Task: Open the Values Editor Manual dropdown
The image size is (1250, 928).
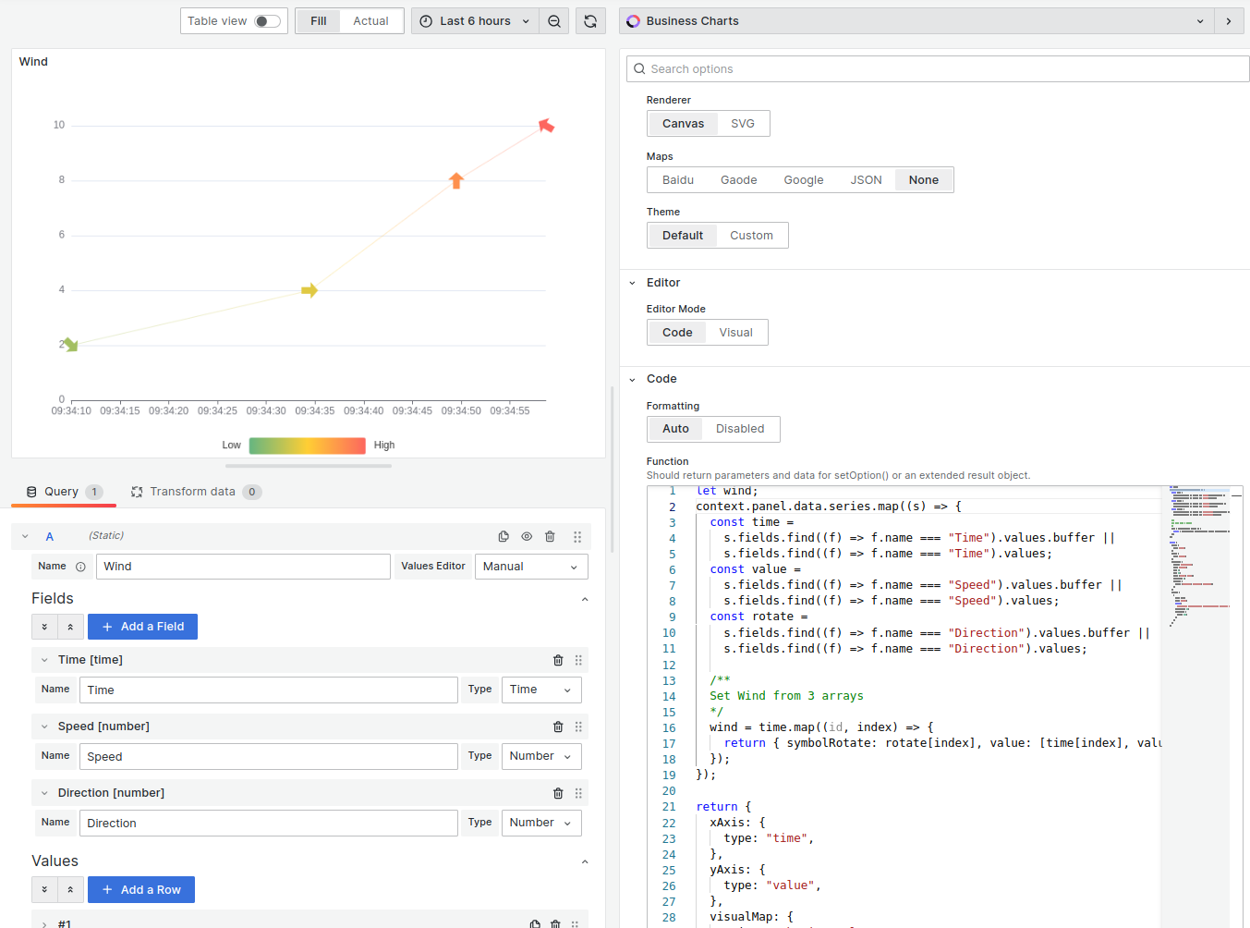Action: tap(531, 566)
